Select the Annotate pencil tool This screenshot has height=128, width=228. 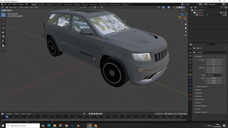click(x=3, y=41)
